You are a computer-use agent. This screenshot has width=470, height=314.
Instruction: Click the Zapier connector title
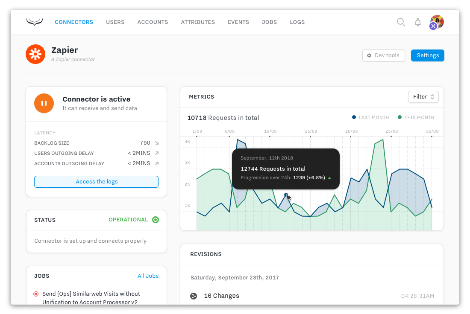[x=65, y=50]
